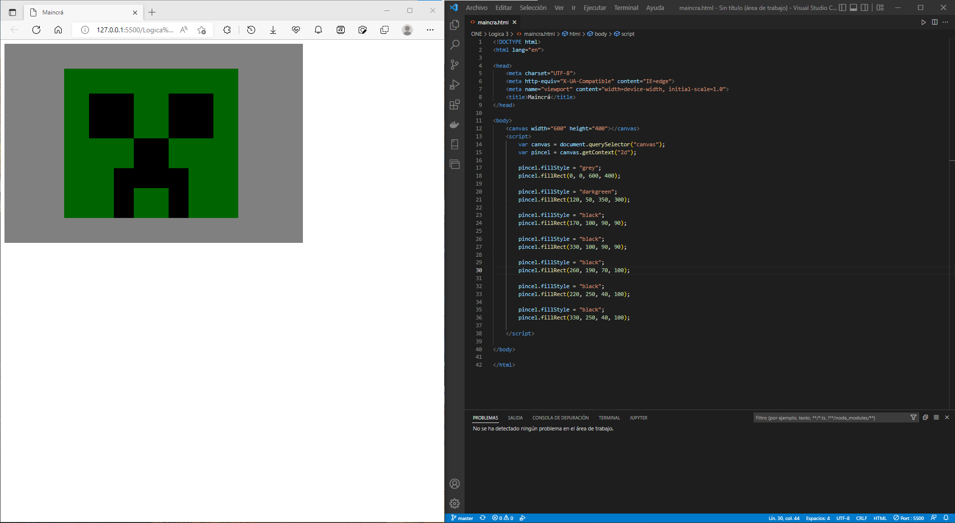Synchronize changes from the status bar
Viewport: 955px width, 523px height.
point(482,518)
